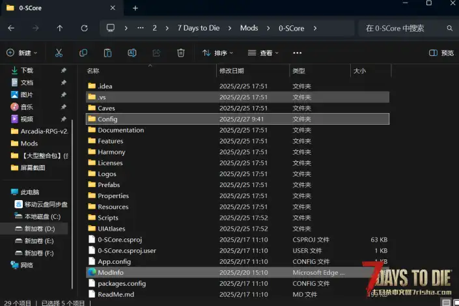The image size is (459, 306).
Task: Select the ReadMe.md file
Action: click(238, 294)
